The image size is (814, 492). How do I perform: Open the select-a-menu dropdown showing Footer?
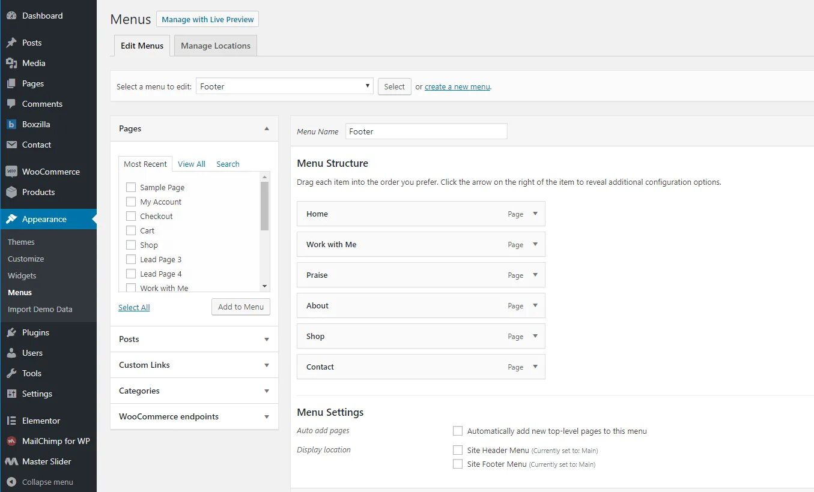point(284,86)
